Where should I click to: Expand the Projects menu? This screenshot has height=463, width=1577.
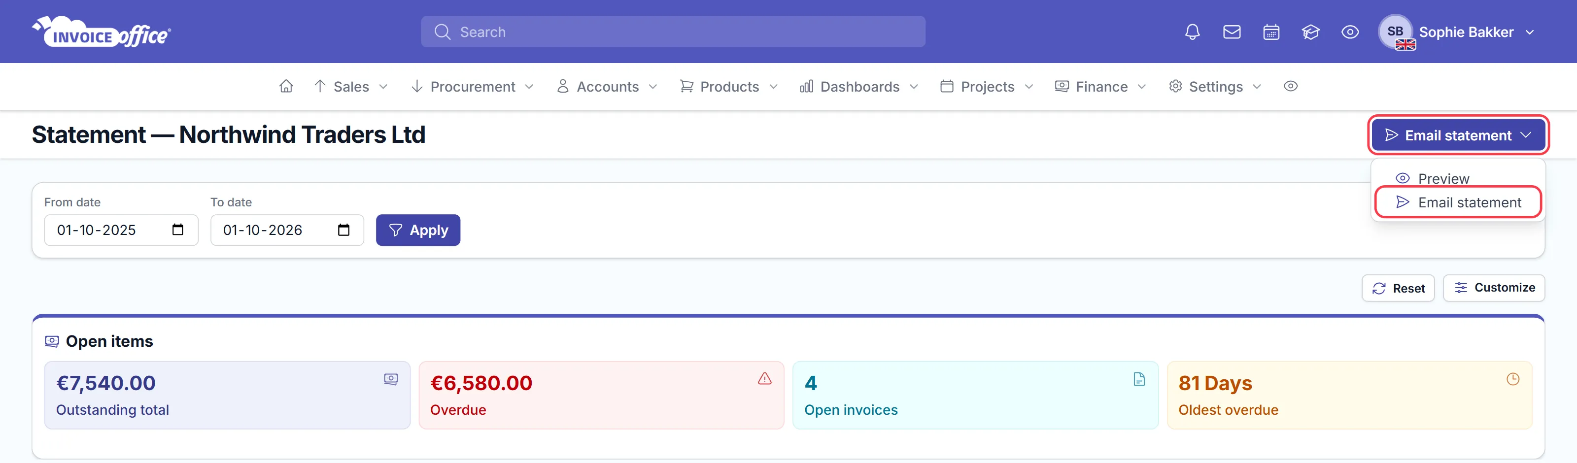987,87
